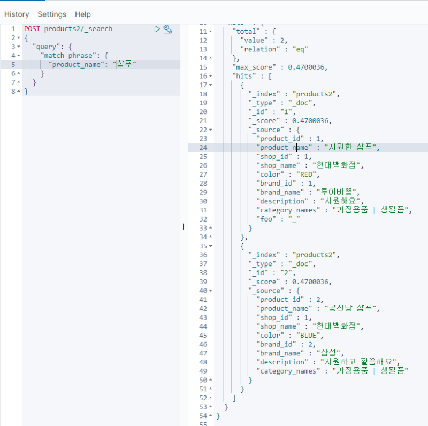The image size is (428, 426).
Task: Collapse first _source block on line 22
Action: (210, 130)
